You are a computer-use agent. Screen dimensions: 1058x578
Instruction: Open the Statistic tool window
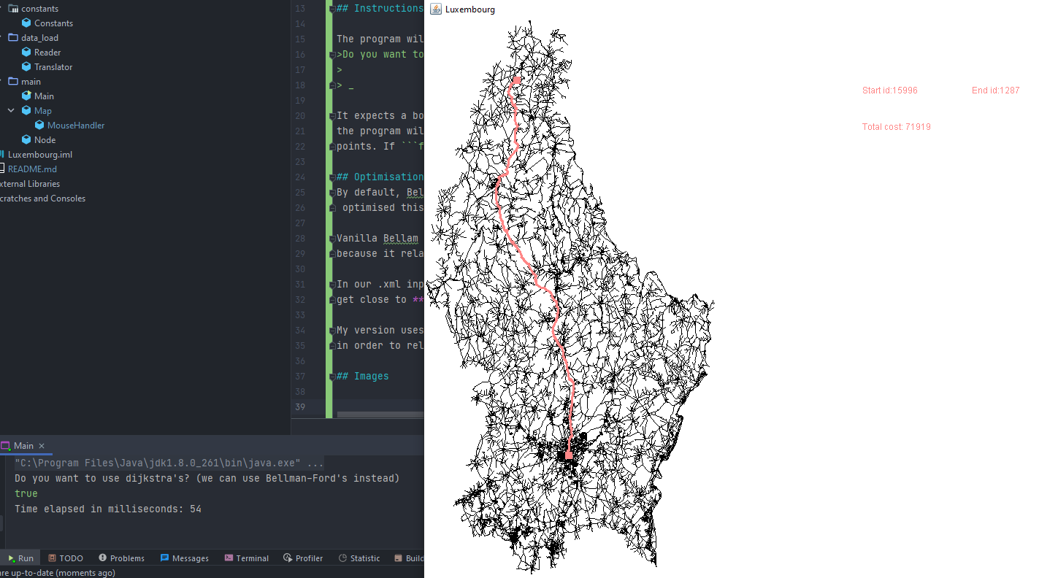(x=359, y=558)
